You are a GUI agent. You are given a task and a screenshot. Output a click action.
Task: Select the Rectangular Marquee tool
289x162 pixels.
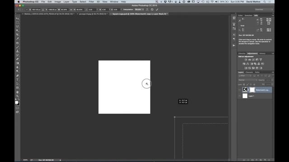click(17, 22)
